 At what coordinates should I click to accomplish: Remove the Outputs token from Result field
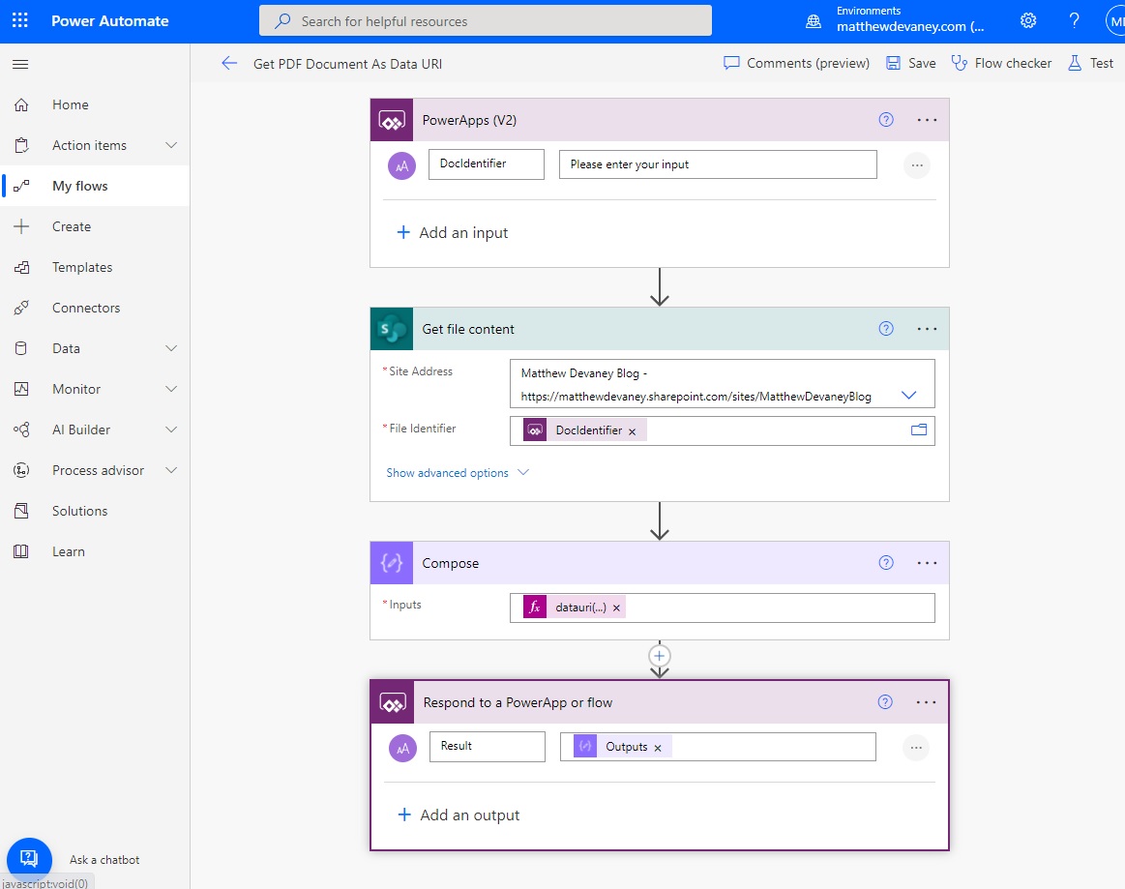(657, 747)
